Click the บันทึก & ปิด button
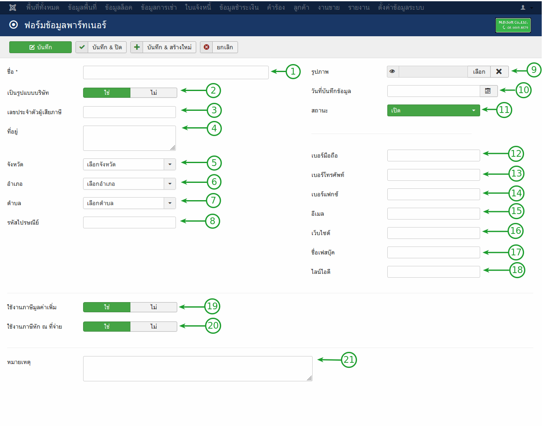This screenshot has width=543, height=426. tap(101, 47)
